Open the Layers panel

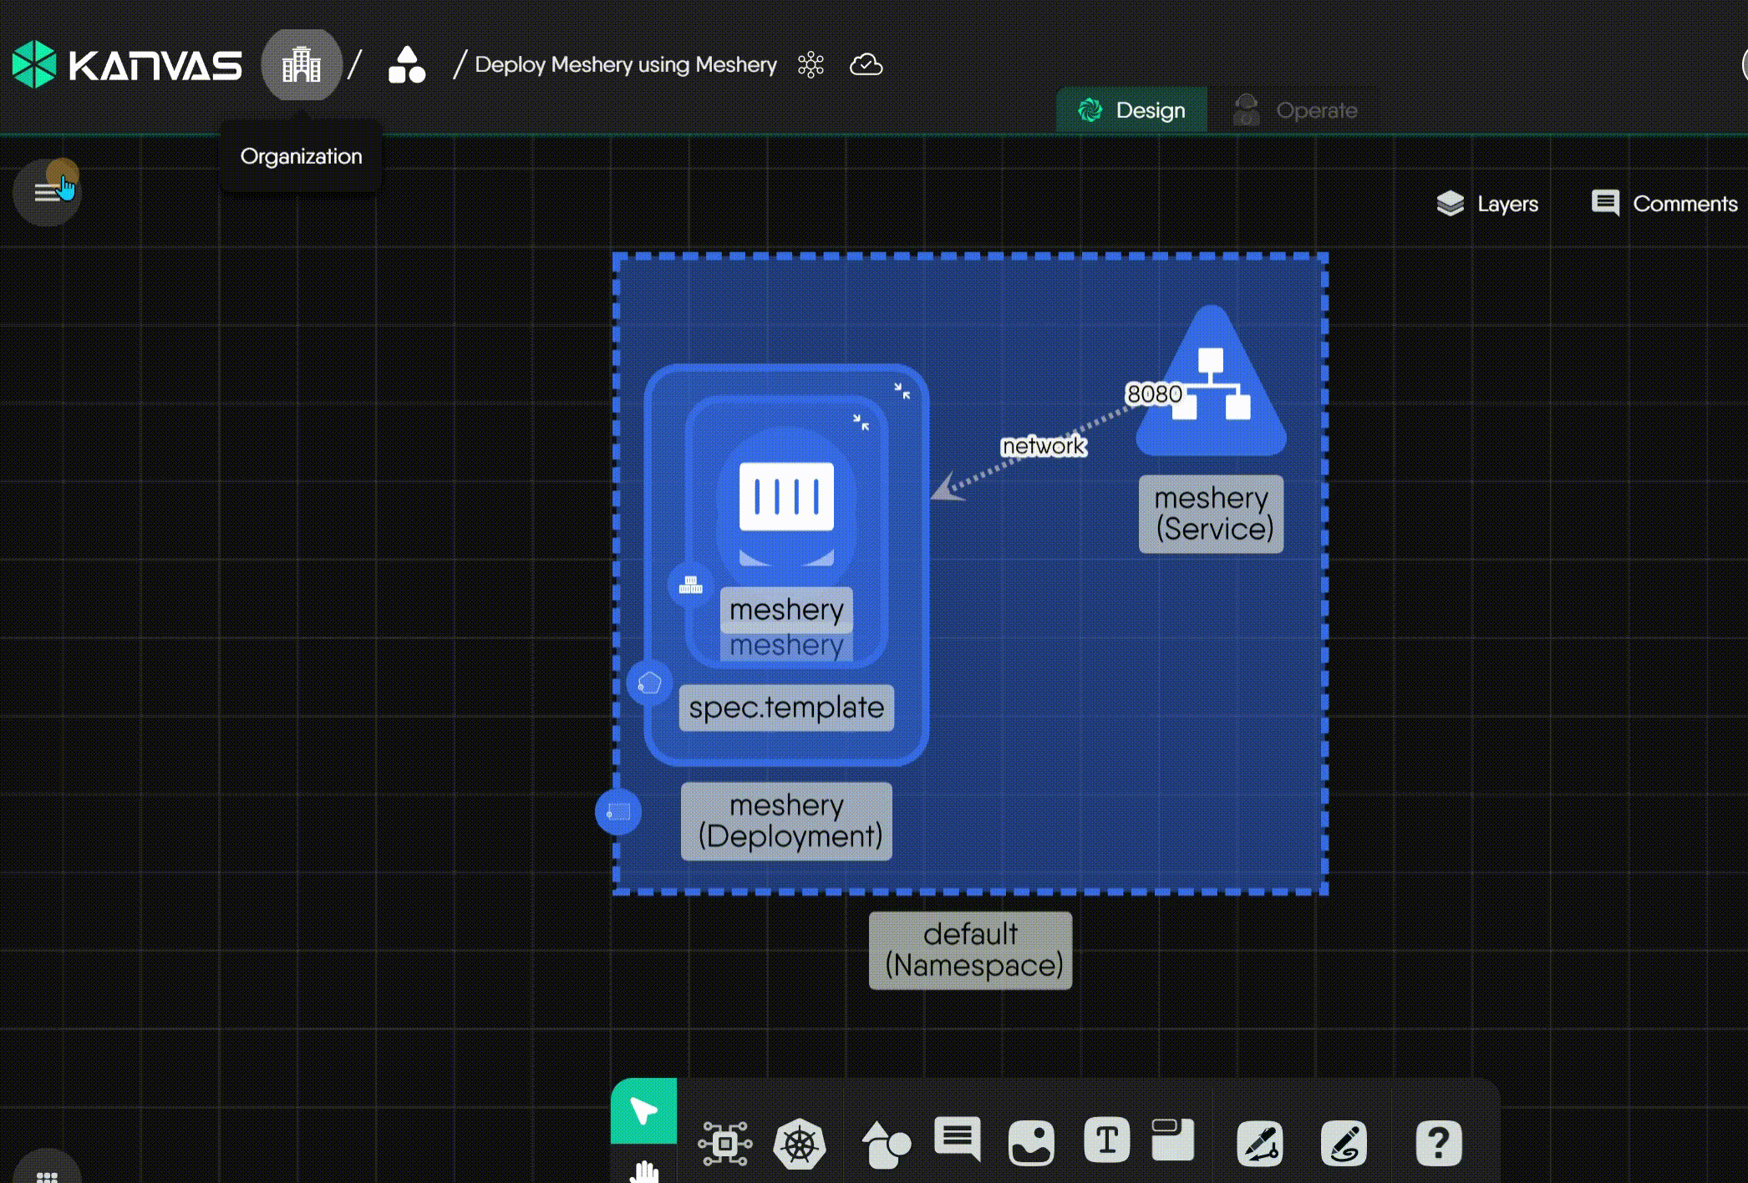1487,204
